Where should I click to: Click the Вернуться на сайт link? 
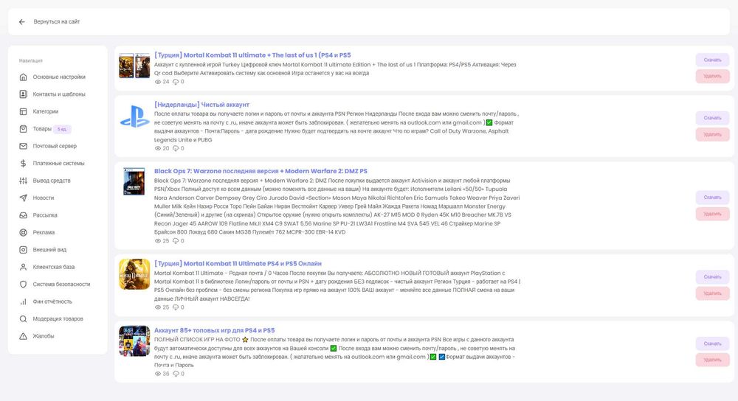coord(57,21)
